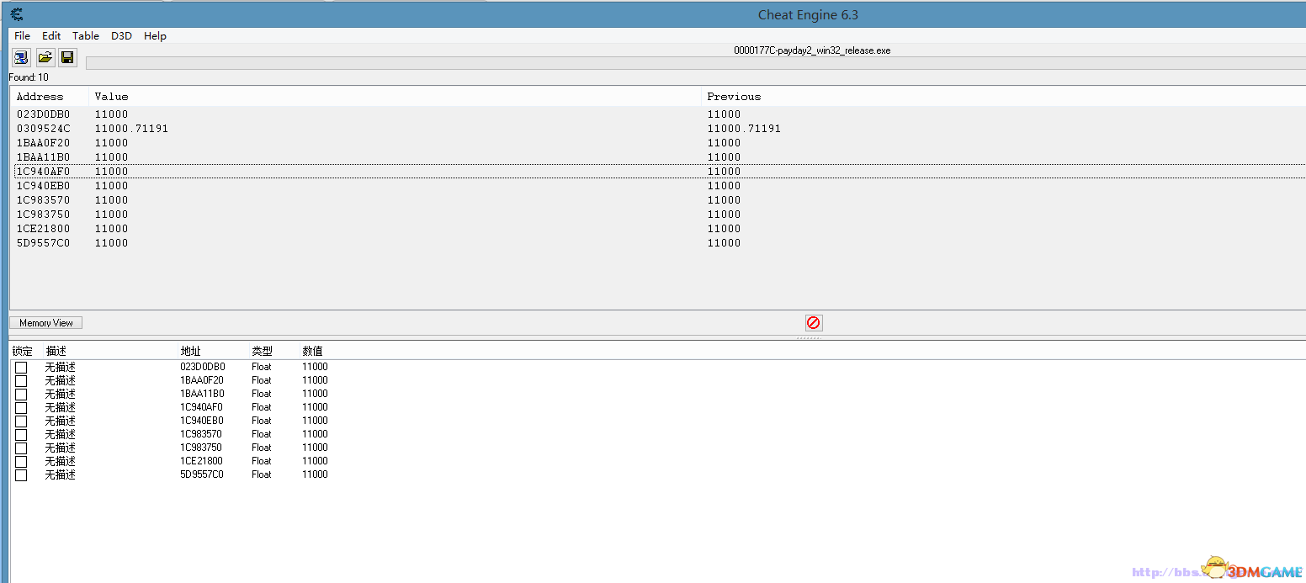The image size is (1306, 583).
Task: Check the lock box for table address 1CE21800
Action: (21, 462)
